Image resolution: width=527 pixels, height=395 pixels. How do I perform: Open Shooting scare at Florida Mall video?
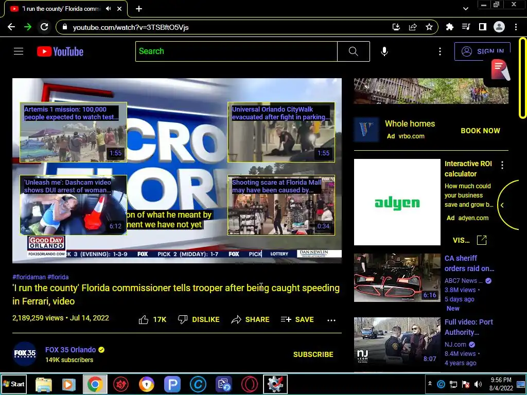[x=282, y=205]
